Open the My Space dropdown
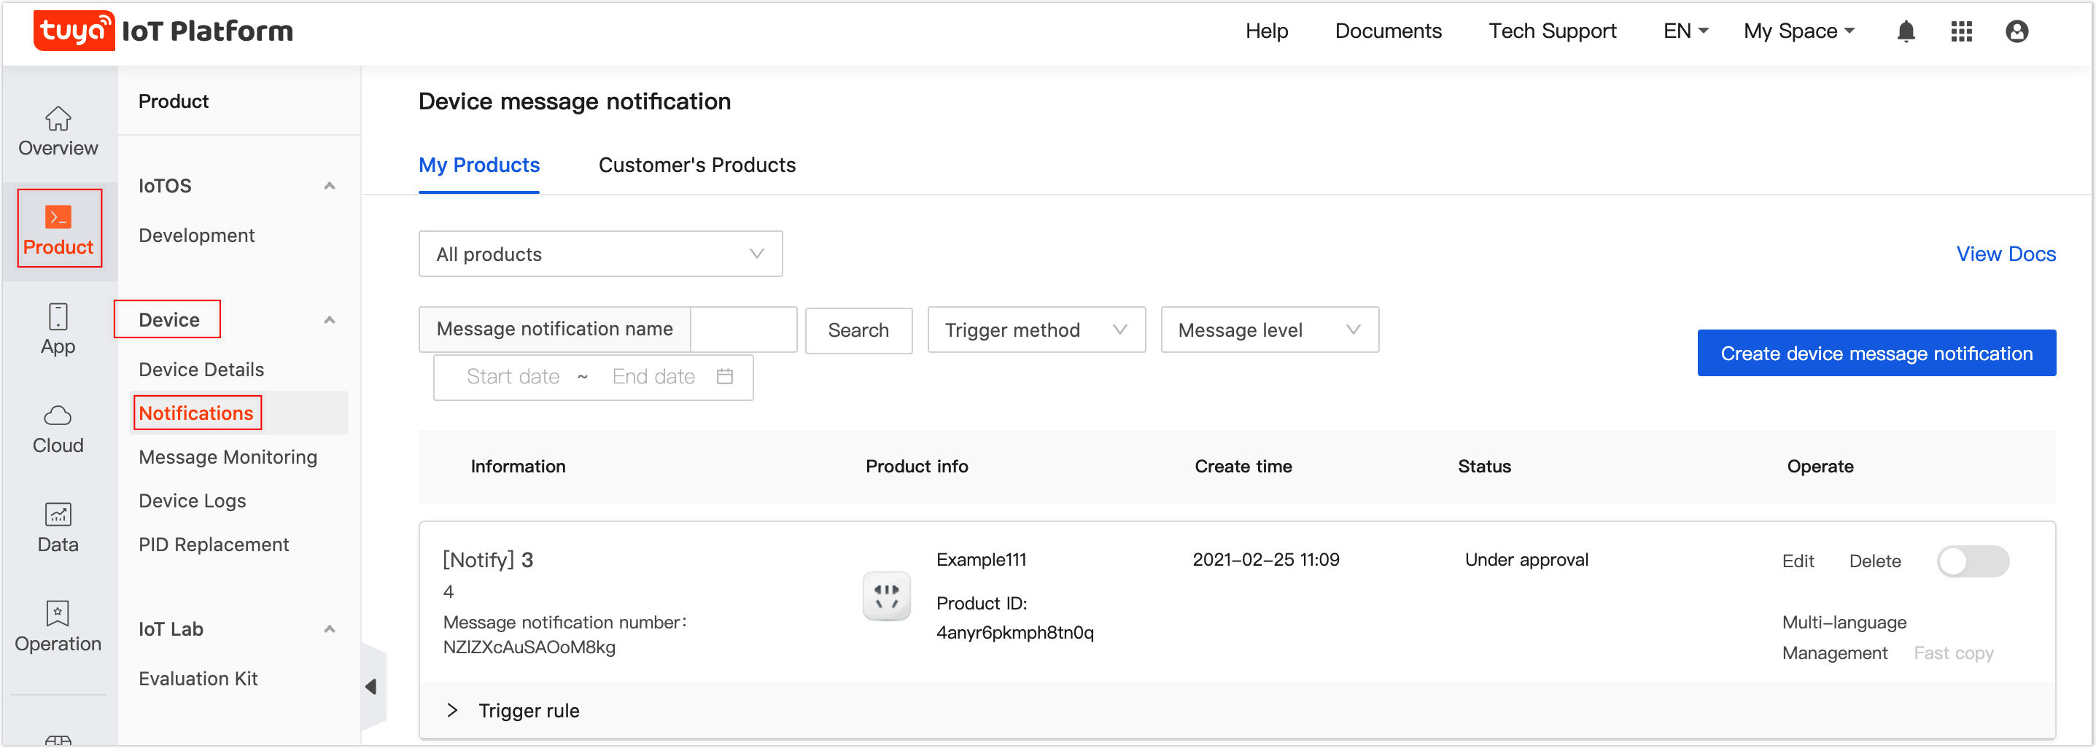This screenshot has width=2096, height=748. [1799, 31]
